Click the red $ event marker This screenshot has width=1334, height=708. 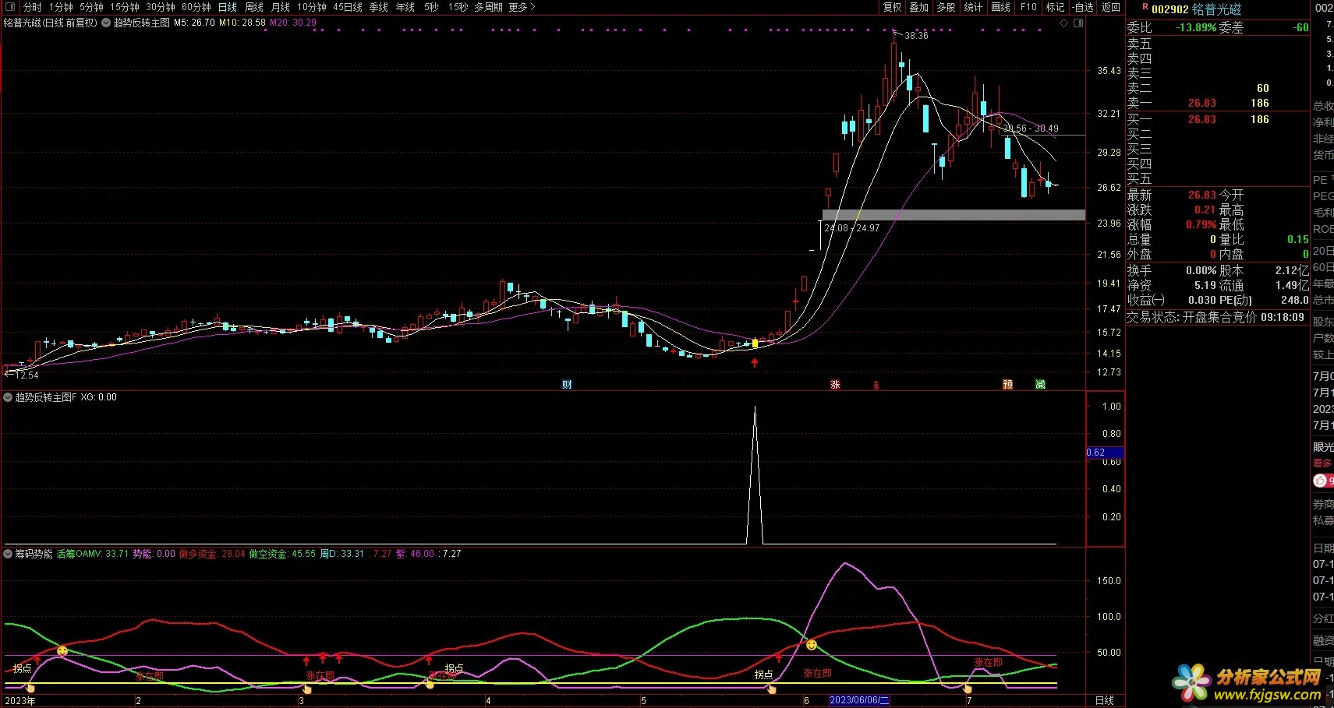[x=876, y=386]
